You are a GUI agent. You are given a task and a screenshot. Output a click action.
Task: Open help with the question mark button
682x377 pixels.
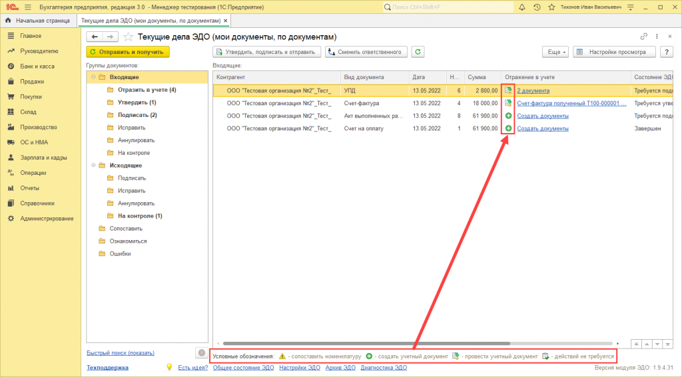tap(666, 52)
